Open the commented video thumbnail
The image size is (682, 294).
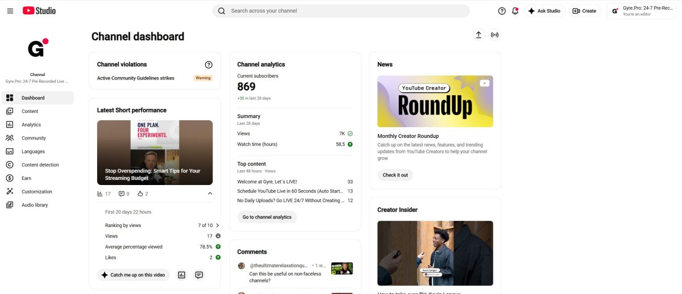(x=342, y=268)
